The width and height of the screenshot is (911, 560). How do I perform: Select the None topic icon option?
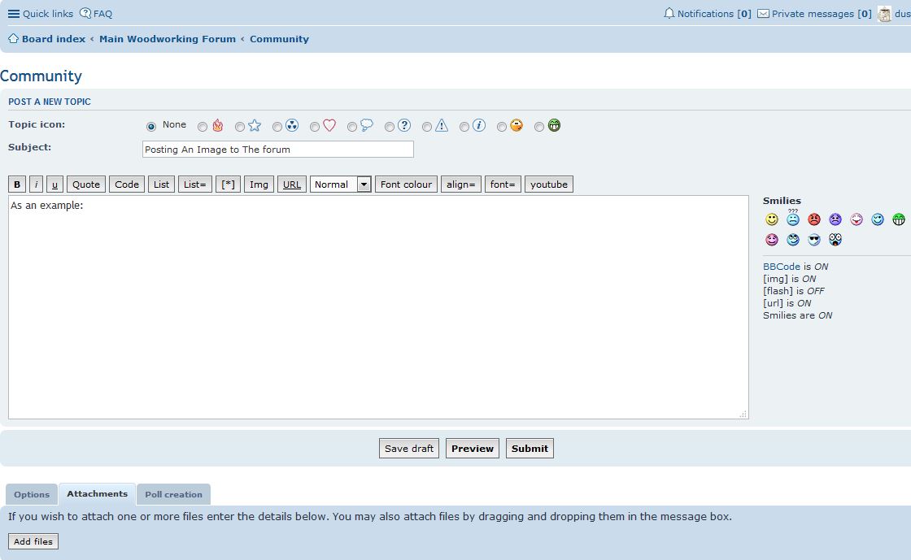[x=151, y=127]
